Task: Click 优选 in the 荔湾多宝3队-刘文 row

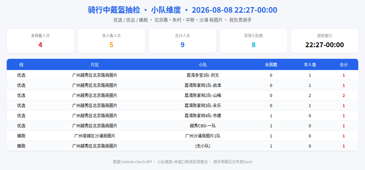Action: click(x=21, y=75)
